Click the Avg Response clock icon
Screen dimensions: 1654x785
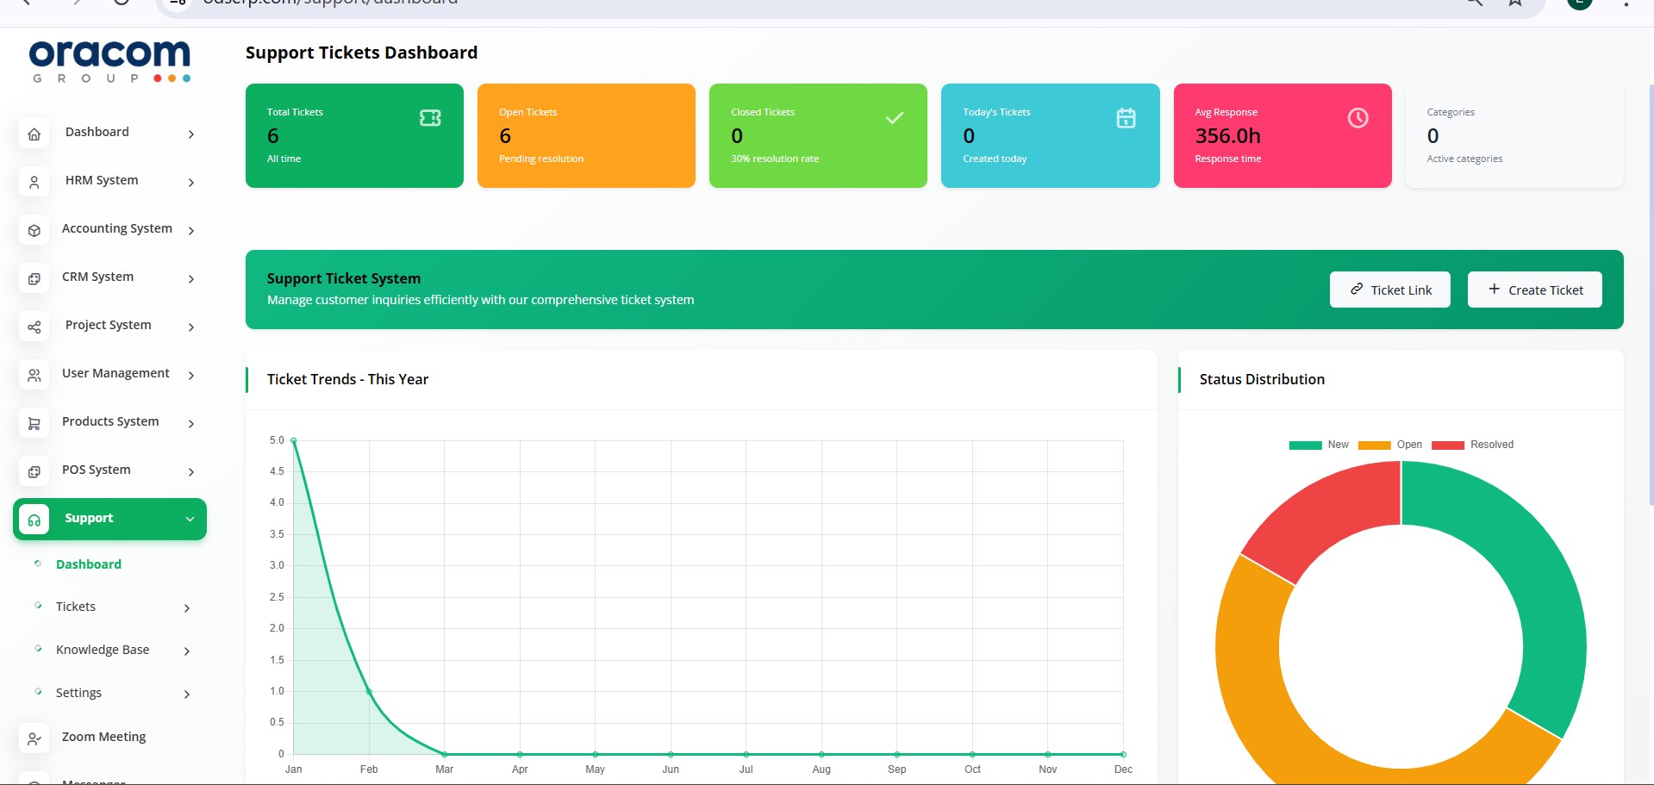coord(1358,118)
